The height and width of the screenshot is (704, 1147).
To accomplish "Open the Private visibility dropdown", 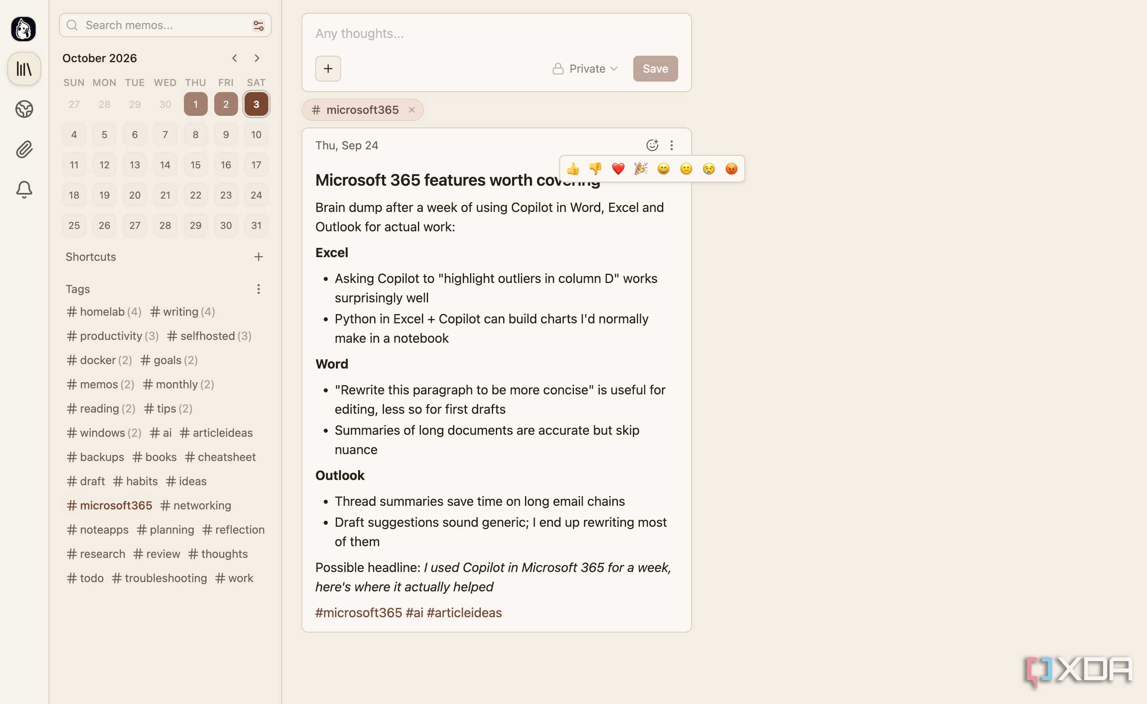I will point(585,69).
